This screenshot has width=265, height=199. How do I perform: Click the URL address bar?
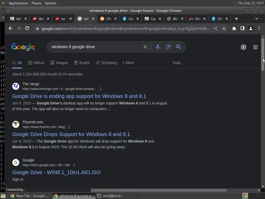(x=126, y=29)
